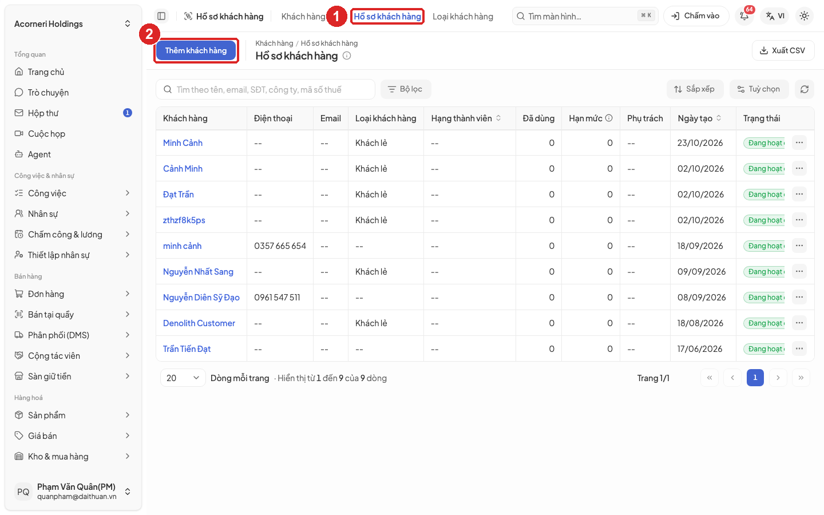Screen dimensions: 824x515
Task: Click the Sắp xếp sort button
Action: tap(695, 89)
